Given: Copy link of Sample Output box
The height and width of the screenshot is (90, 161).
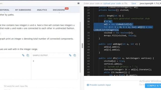Looking at the screenshot, I should (x=70, y=55).
